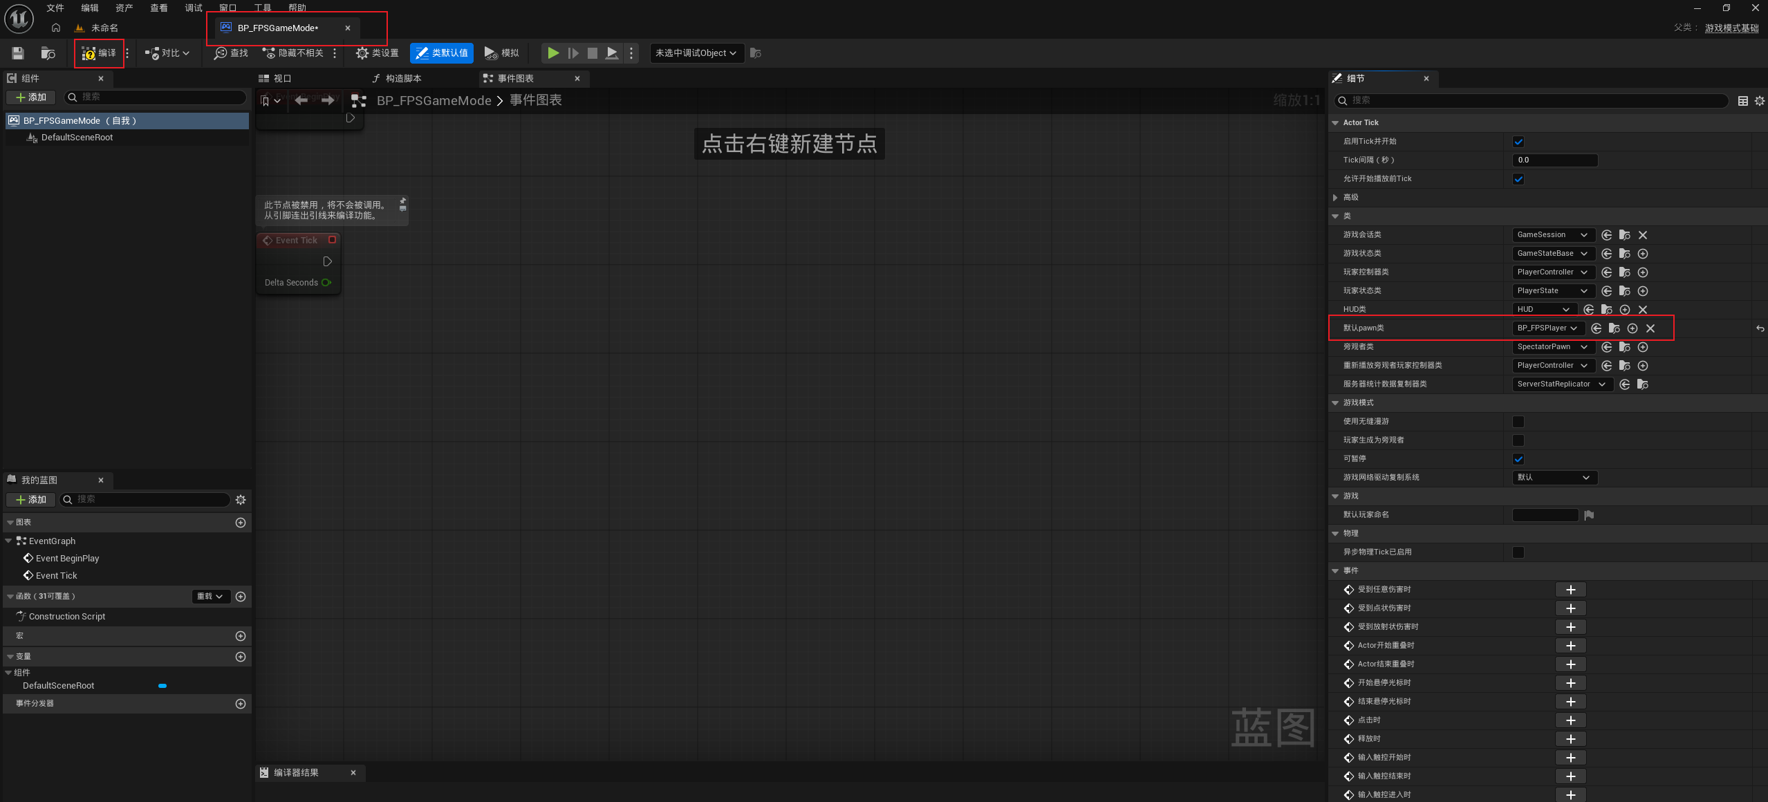
Task: Select the 类默认值 class defaults button
Action: click(x=442, y=53)
